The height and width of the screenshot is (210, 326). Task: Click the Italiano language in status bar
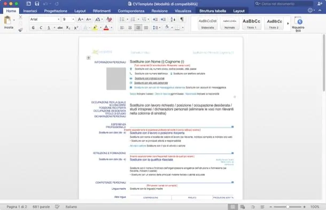71,207
